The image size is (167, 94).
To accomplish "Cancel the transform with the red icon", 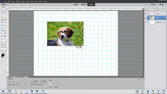I will pyautogui.click(x=81, y=47).
